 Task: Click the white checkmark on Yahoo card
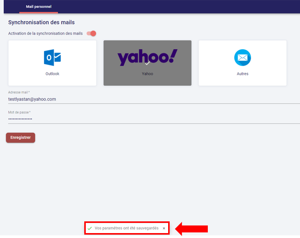coord(147,63)
